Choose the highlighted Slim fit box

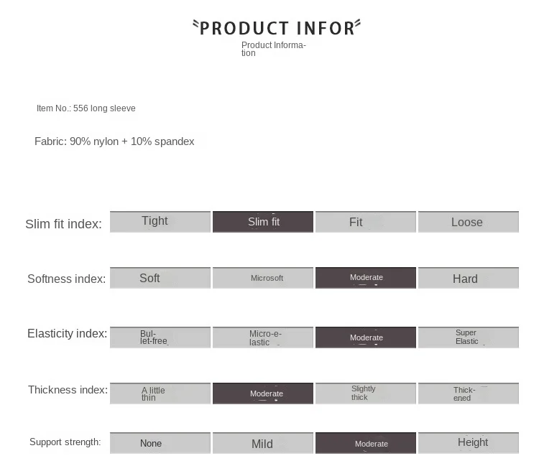263,222
